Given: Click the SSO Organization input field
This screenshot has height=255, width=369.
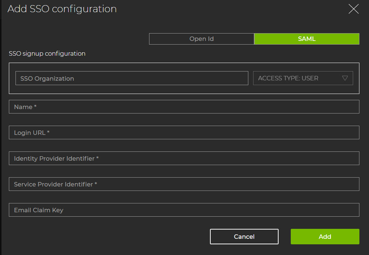Looking at the screenshot, I should (132, 78).
